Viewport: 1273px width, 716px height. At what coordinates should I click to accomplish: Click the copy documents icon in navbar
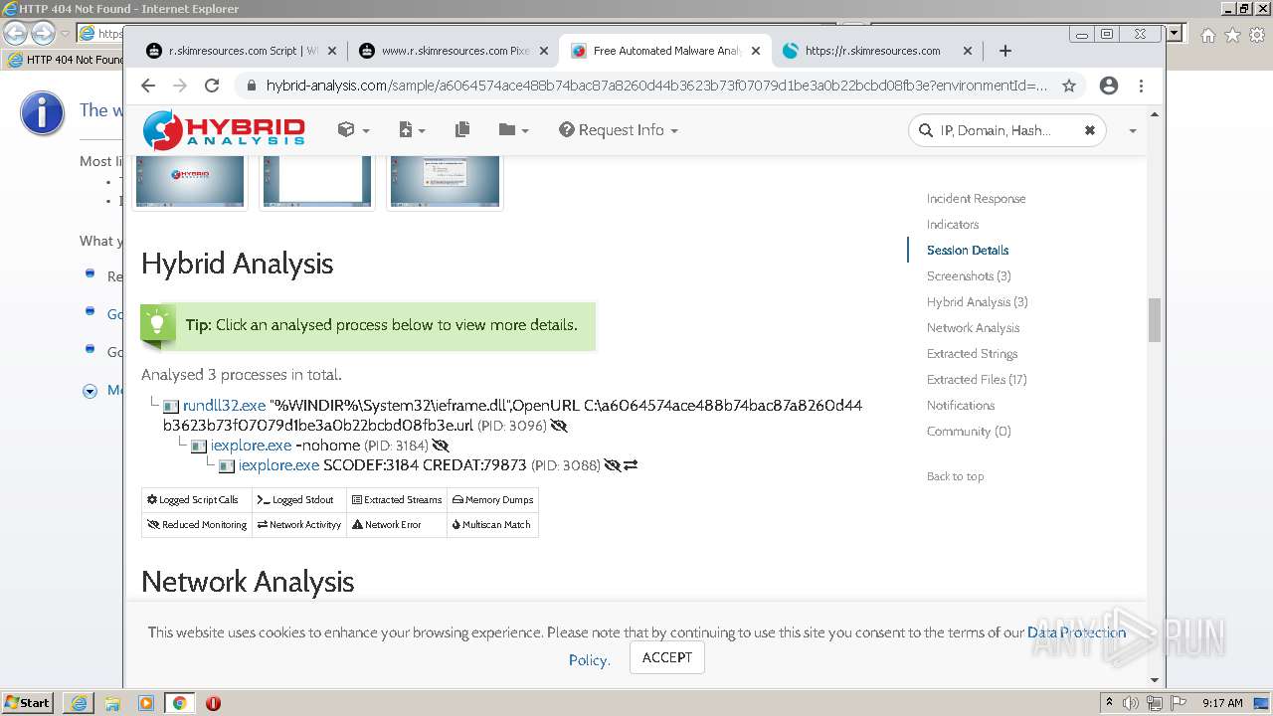(461, 130)
